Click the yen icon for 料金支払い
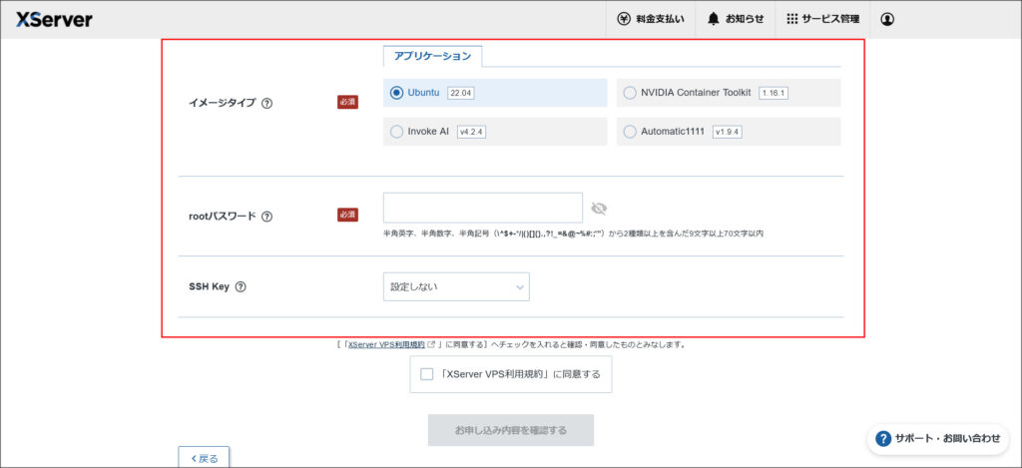The width and height of the screenshot is (1022, 468). click(x=624, y=19)
